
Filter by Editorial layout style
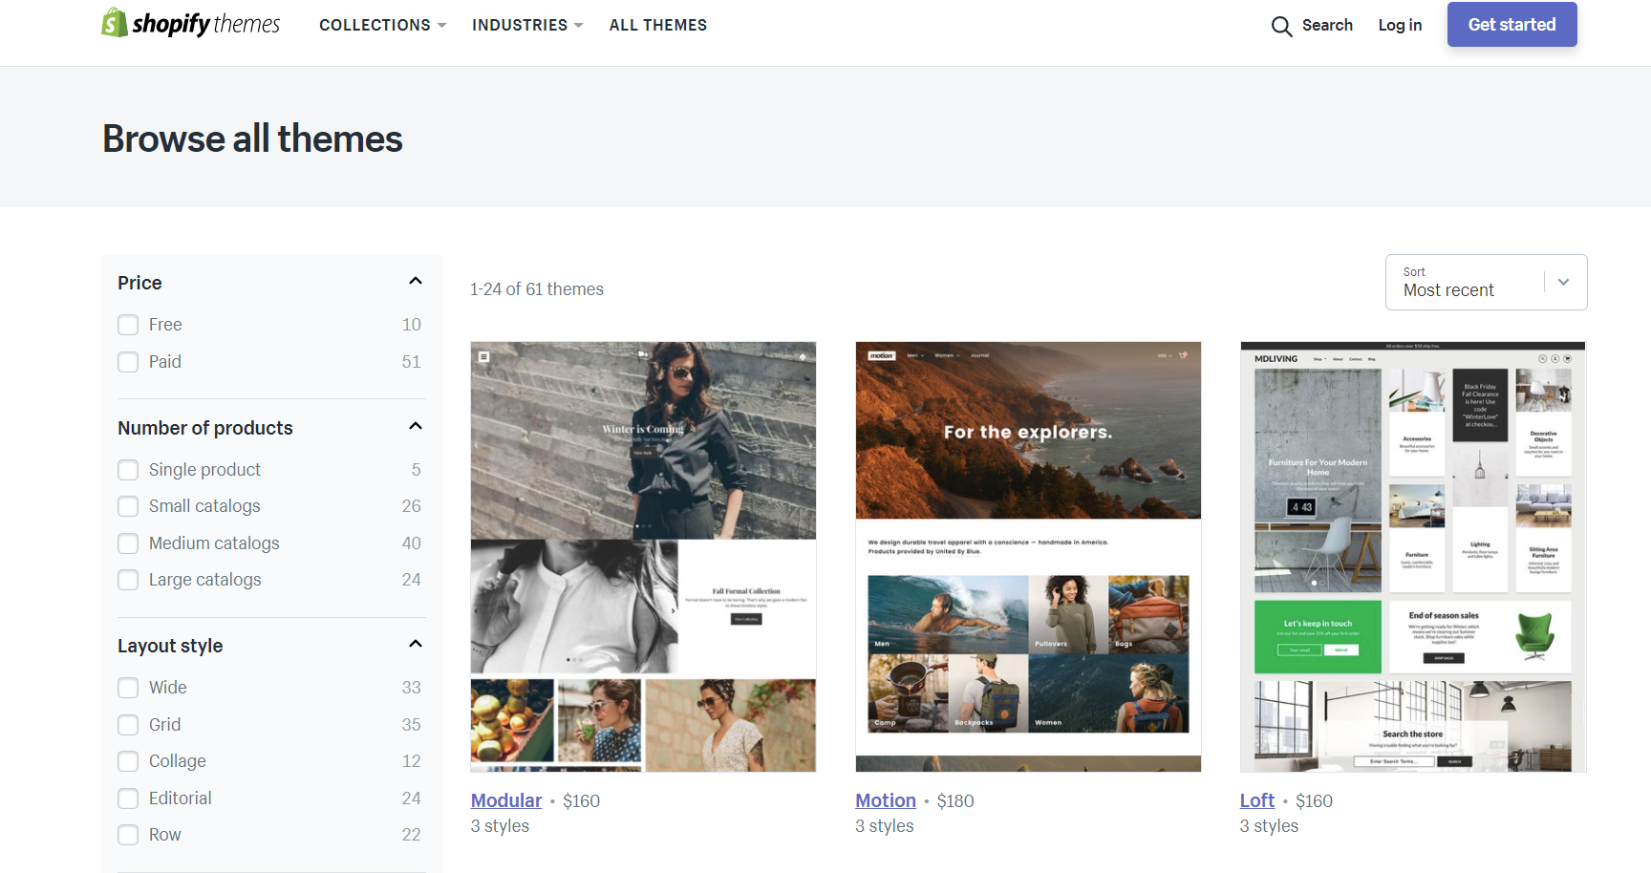click(x=128, y=798)
